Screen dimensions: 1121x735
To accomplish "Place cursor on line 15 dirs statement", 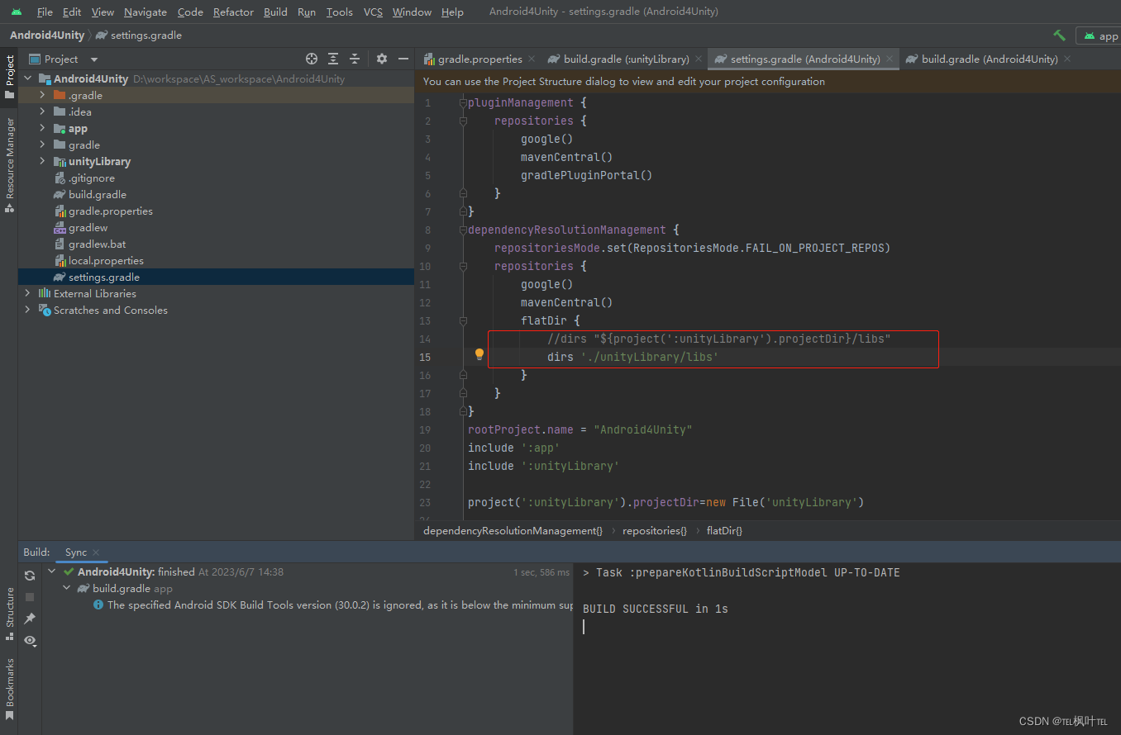I will (632, 358).
